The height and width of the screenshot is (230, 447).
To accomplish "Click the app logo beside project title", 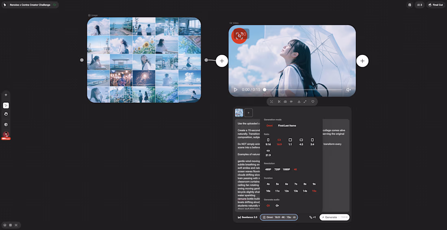I will click(x=5, y=5).
